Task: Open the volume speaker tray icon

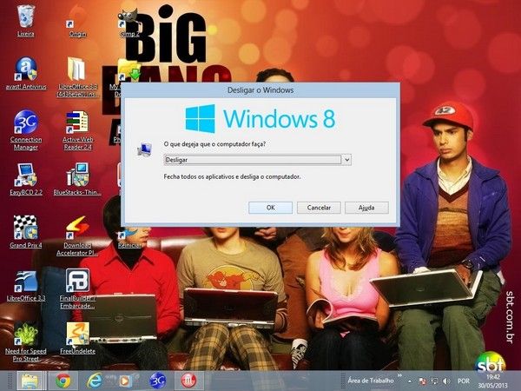Action: pyautogui.click(x=446, y=381)
